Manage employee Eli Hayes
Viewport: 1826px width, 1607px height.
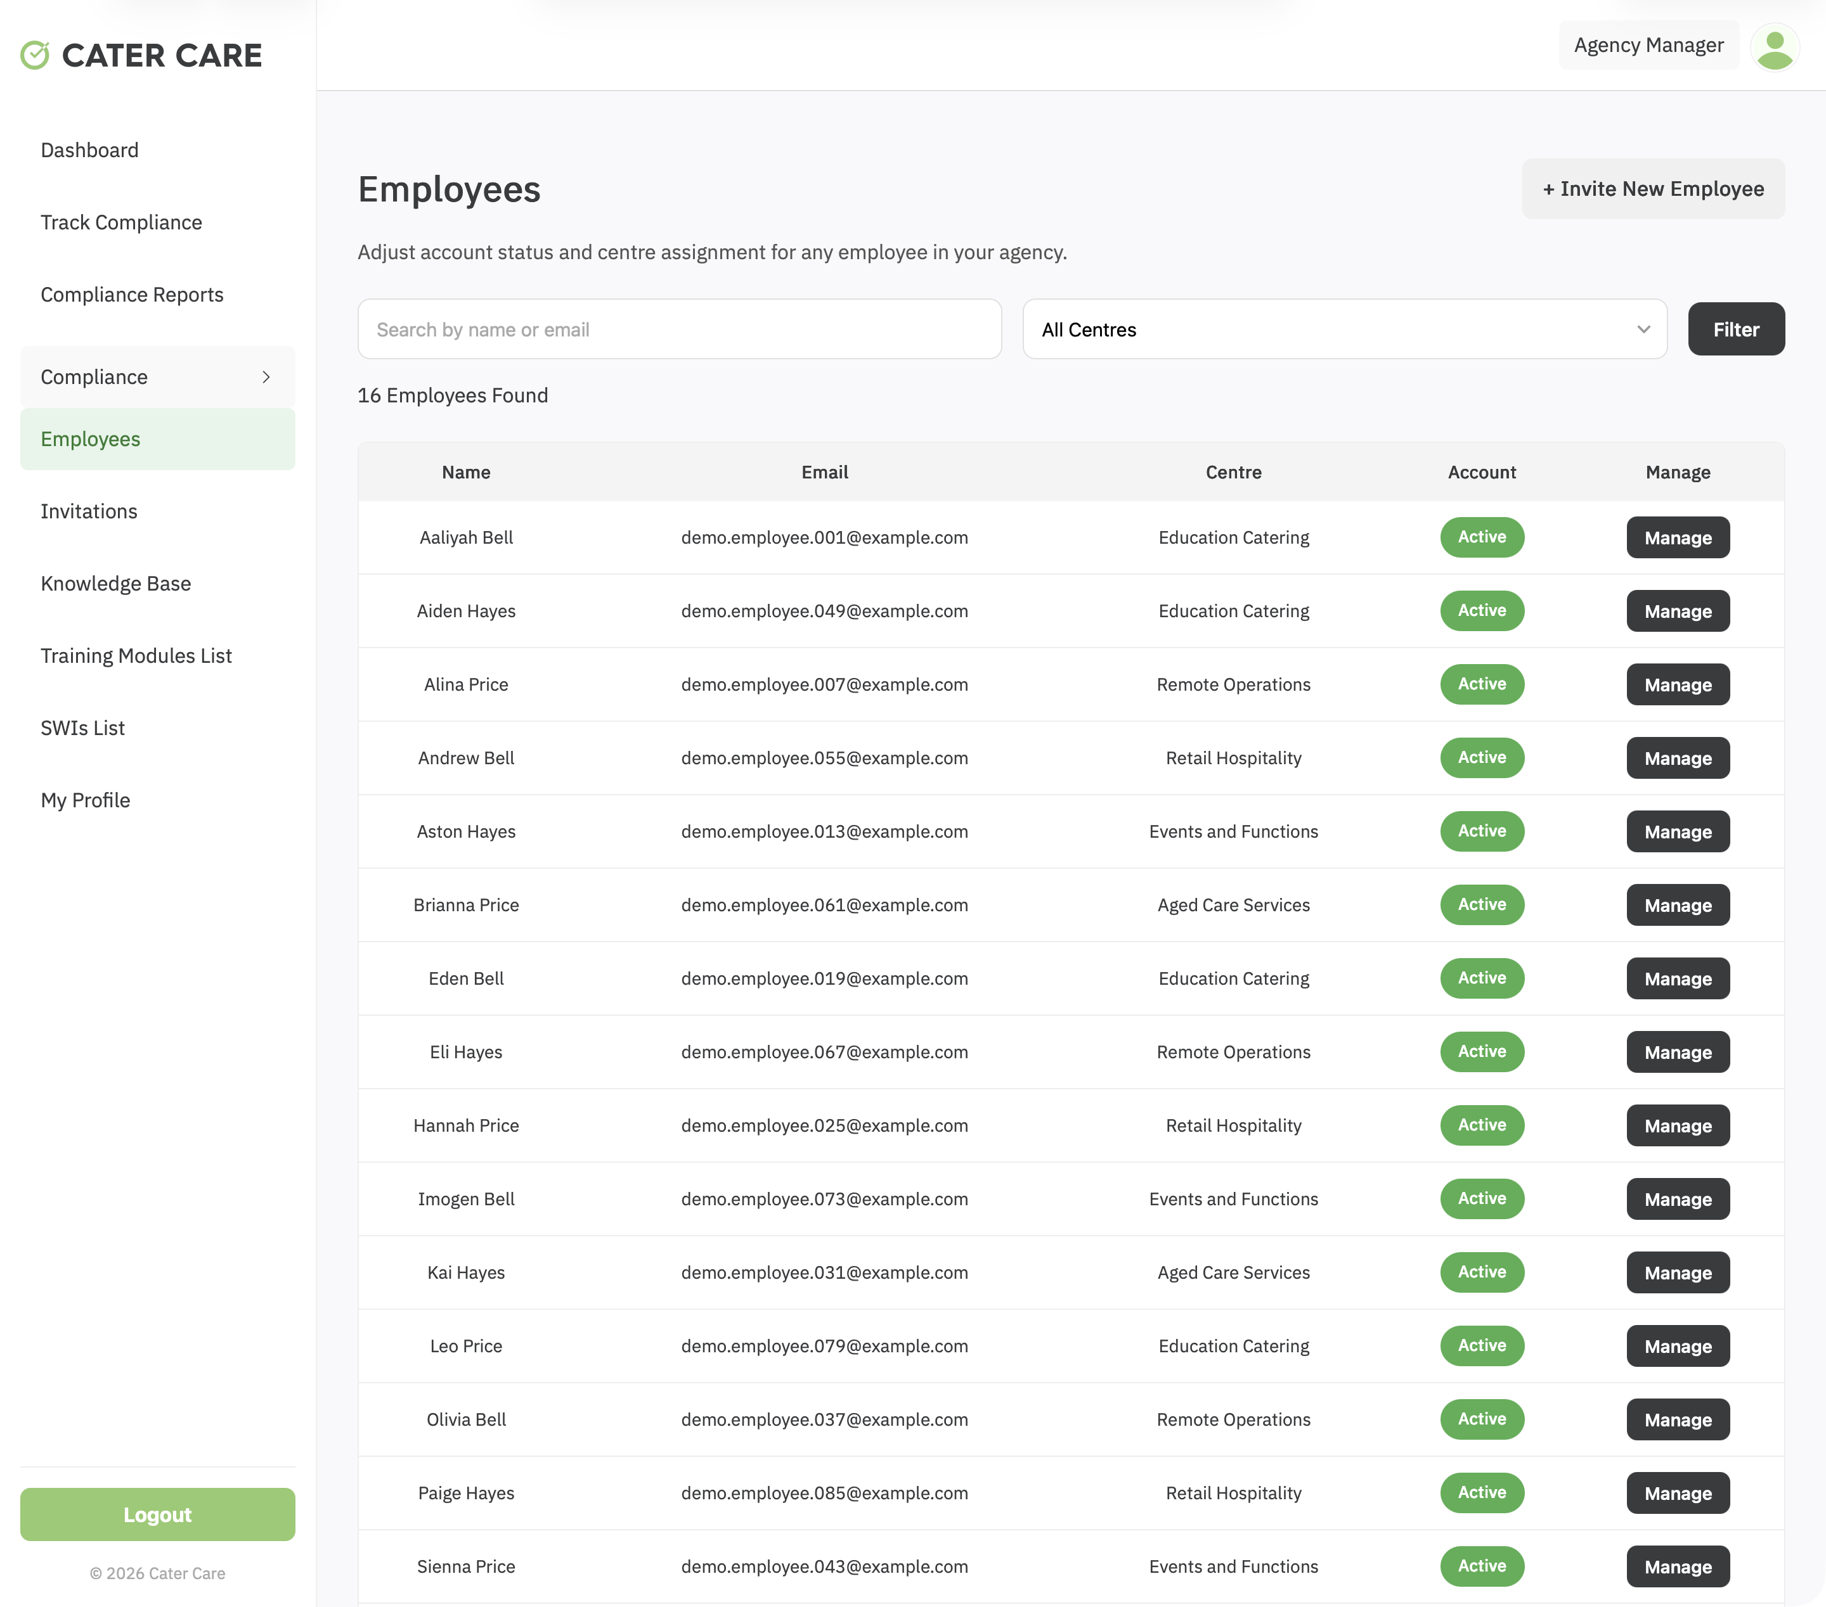(1678, 1052)
